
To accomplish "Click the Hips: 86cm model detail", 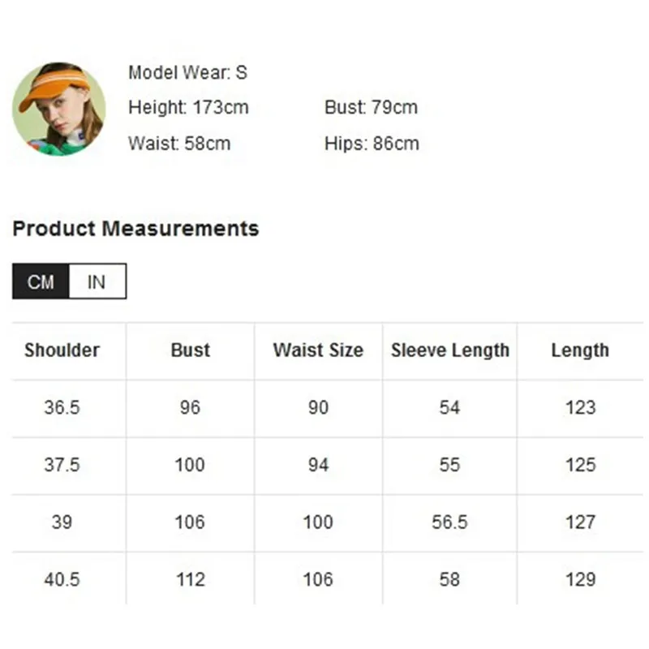I will 372,144.
